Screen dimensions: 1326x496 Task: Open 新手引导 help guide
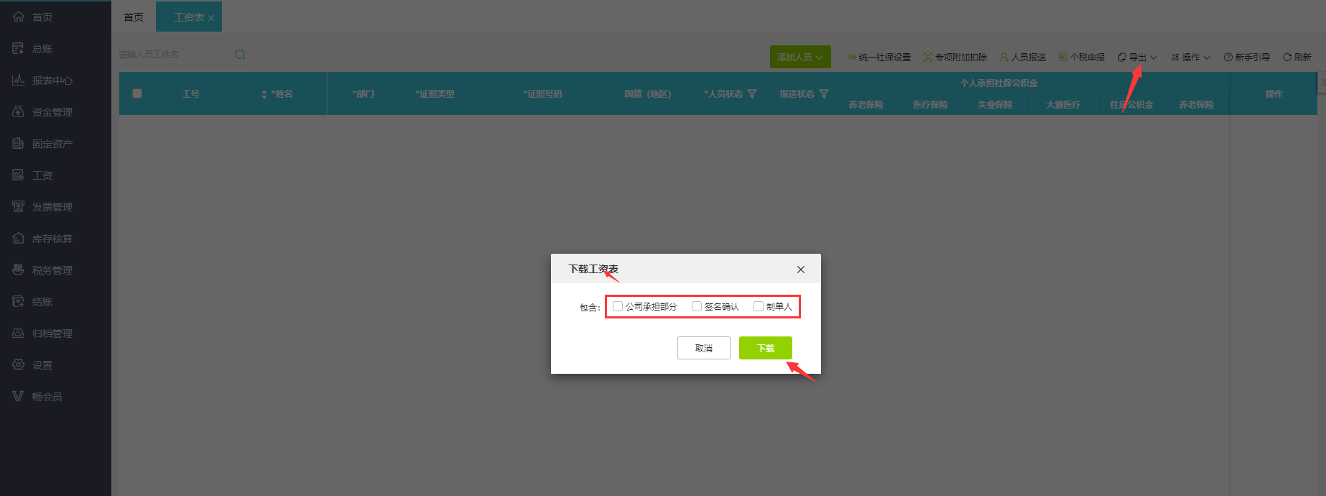pos(1247,57)
